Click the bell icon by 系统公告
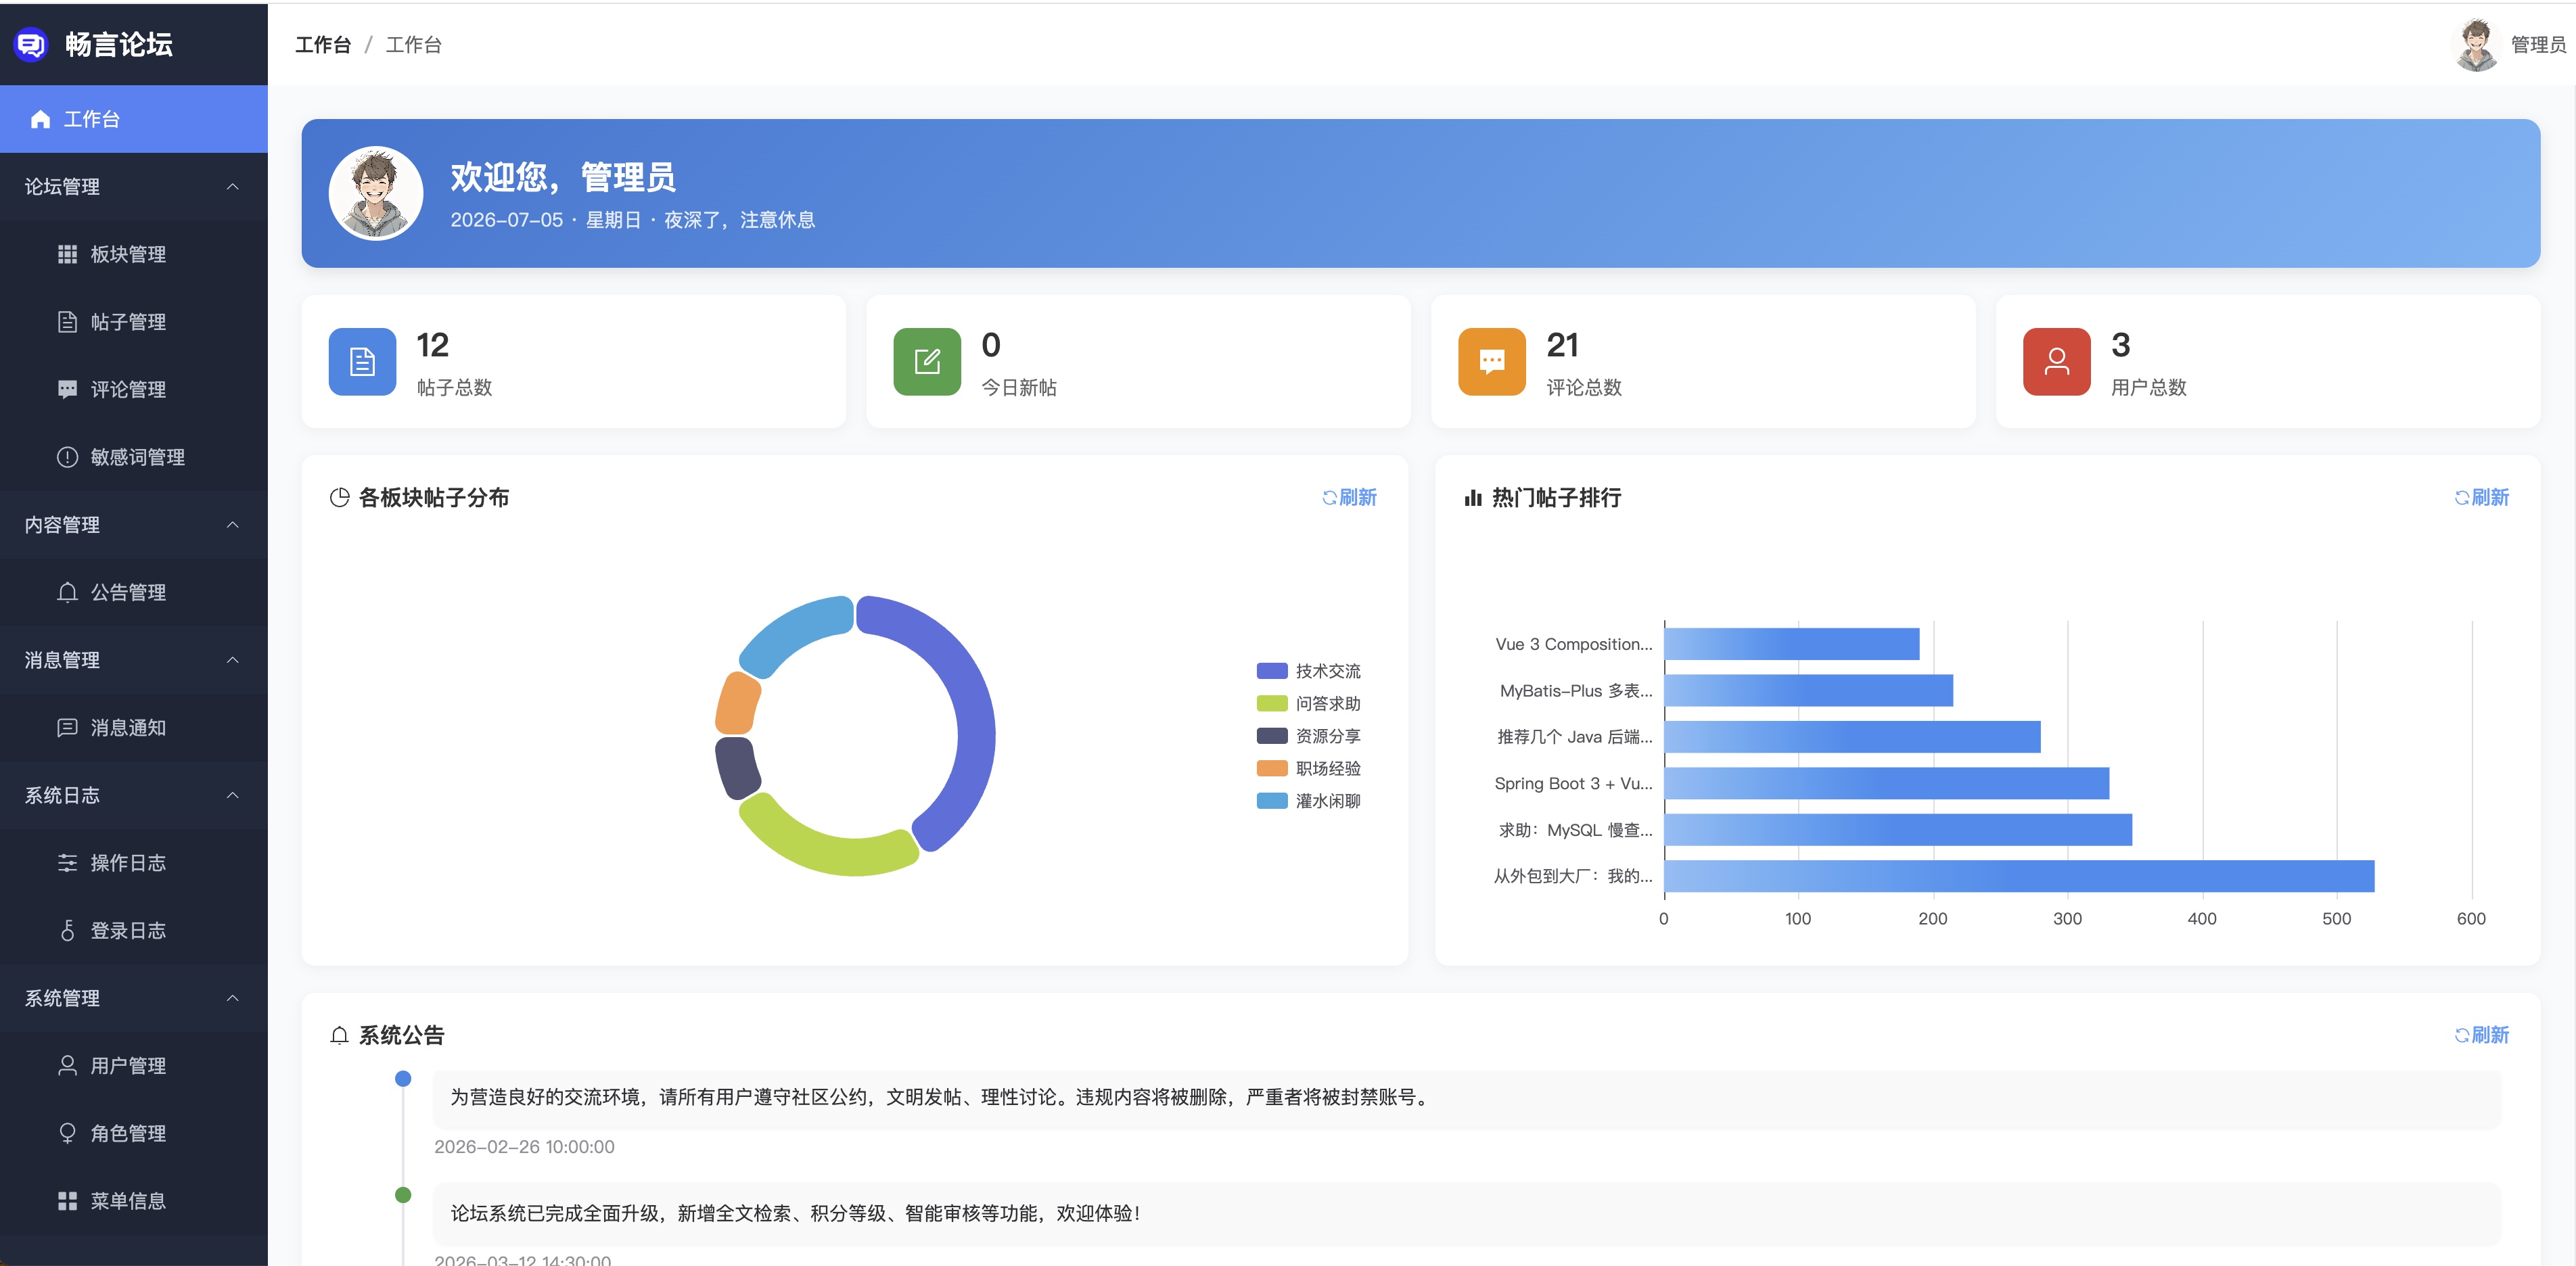This screenshot has height=1266, width=2576. (x=339, y=1035)
